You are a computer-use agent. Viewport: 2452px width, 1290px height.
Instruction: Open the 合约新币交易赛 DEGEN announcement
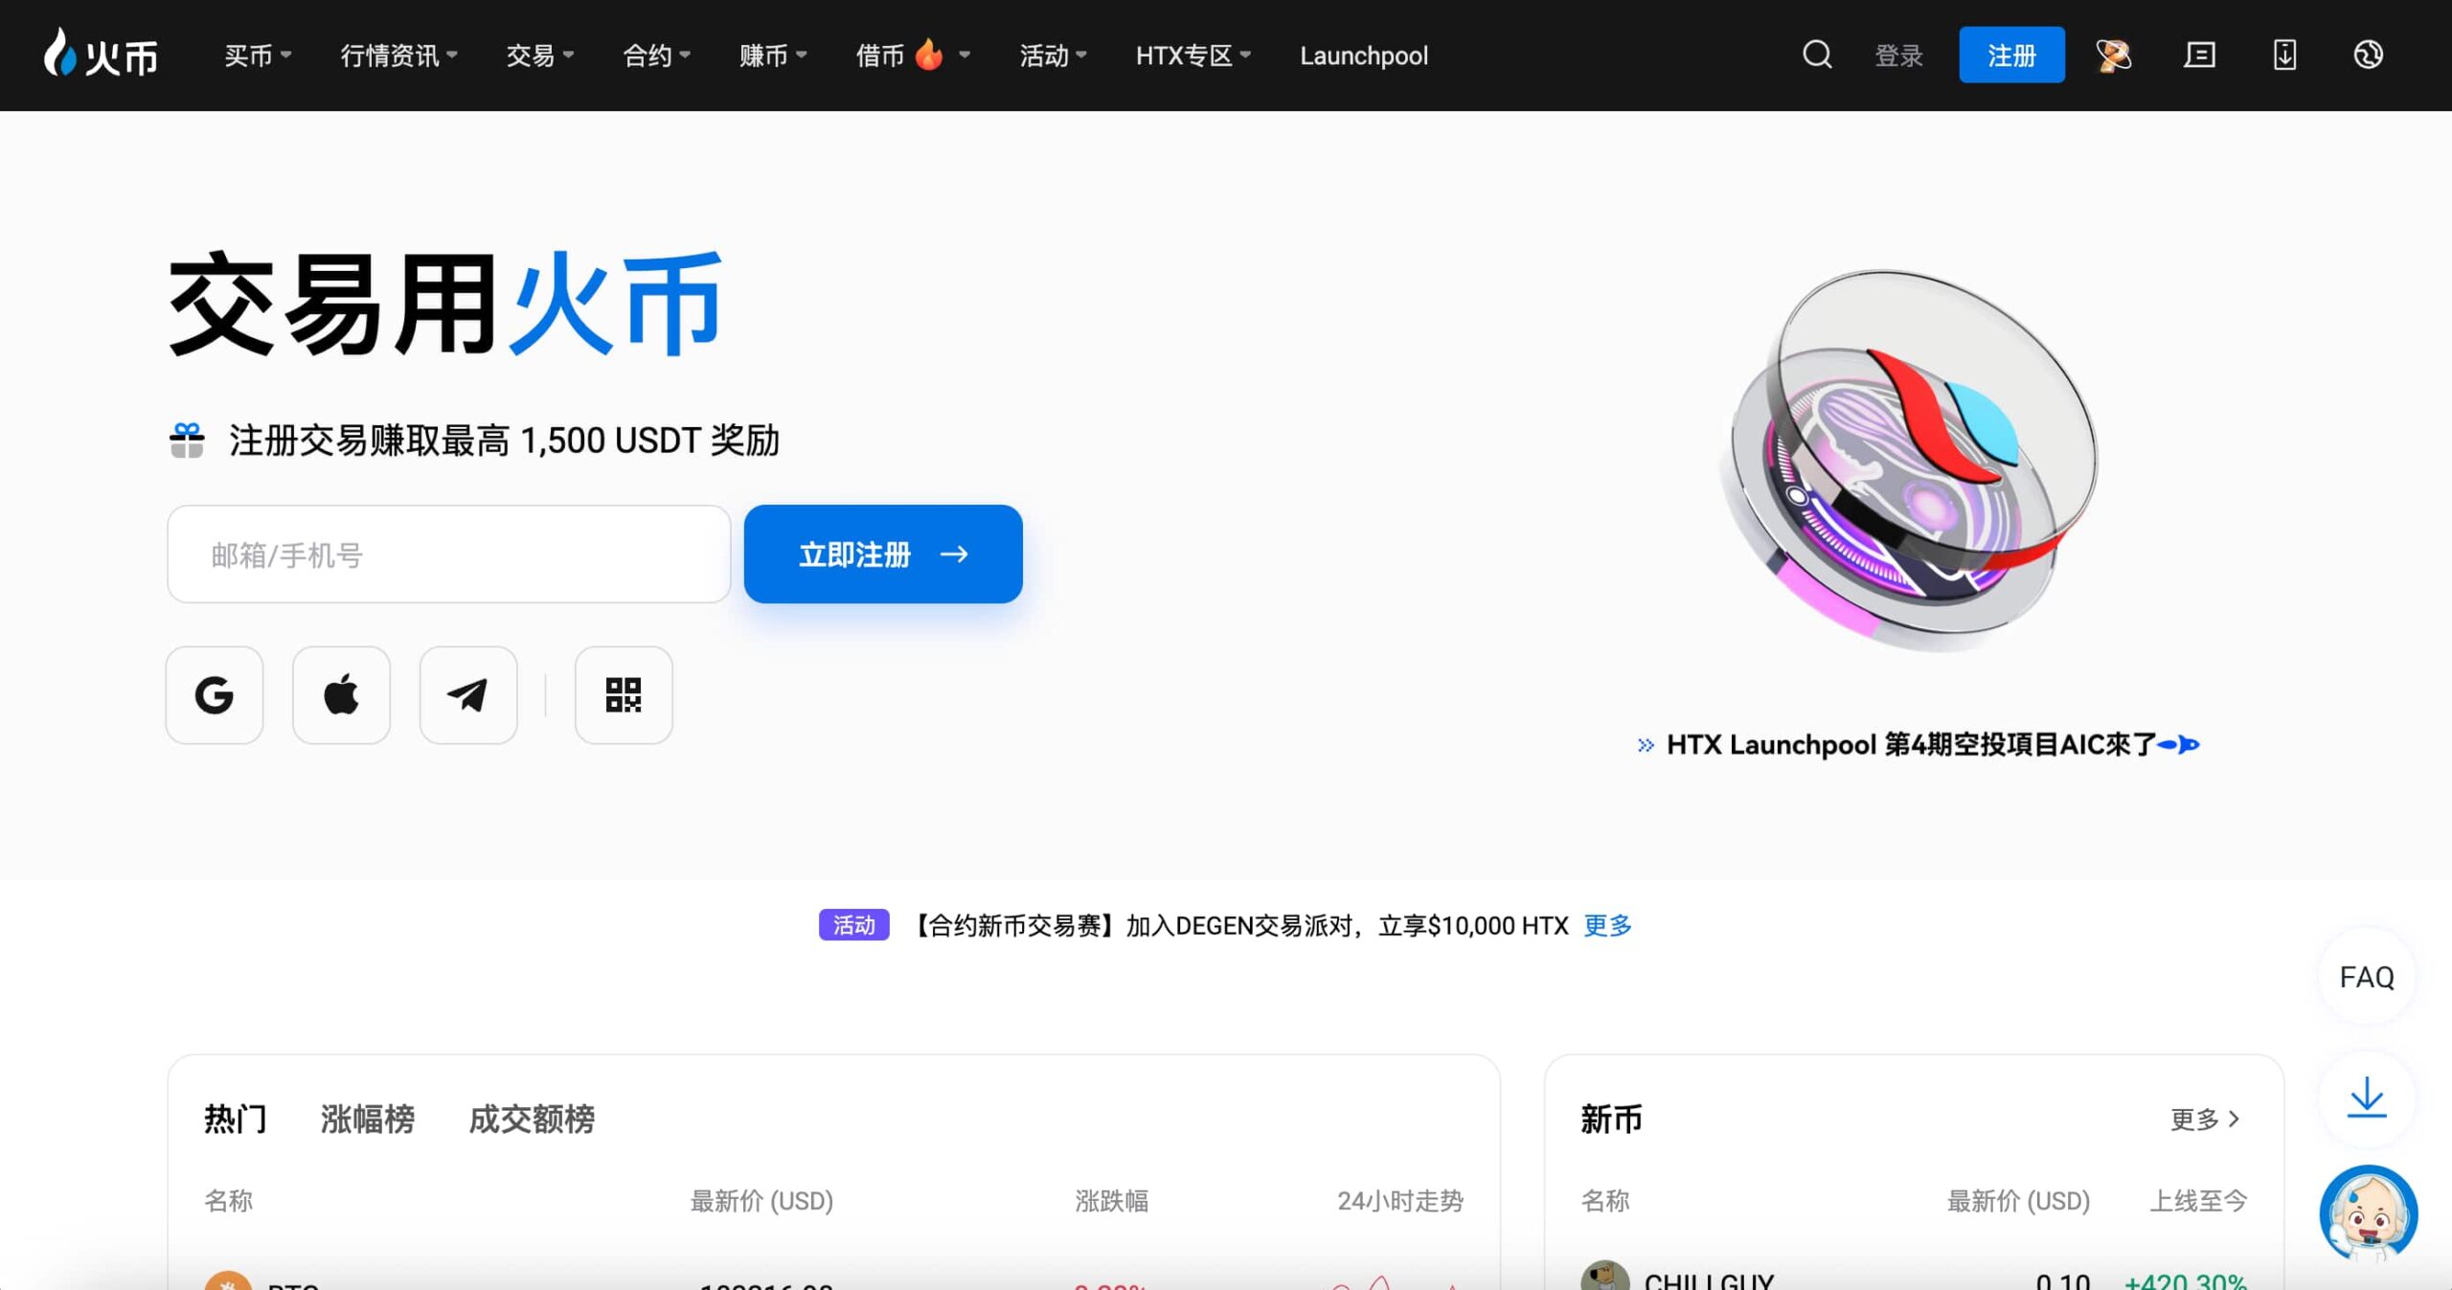pos(1237,925)
